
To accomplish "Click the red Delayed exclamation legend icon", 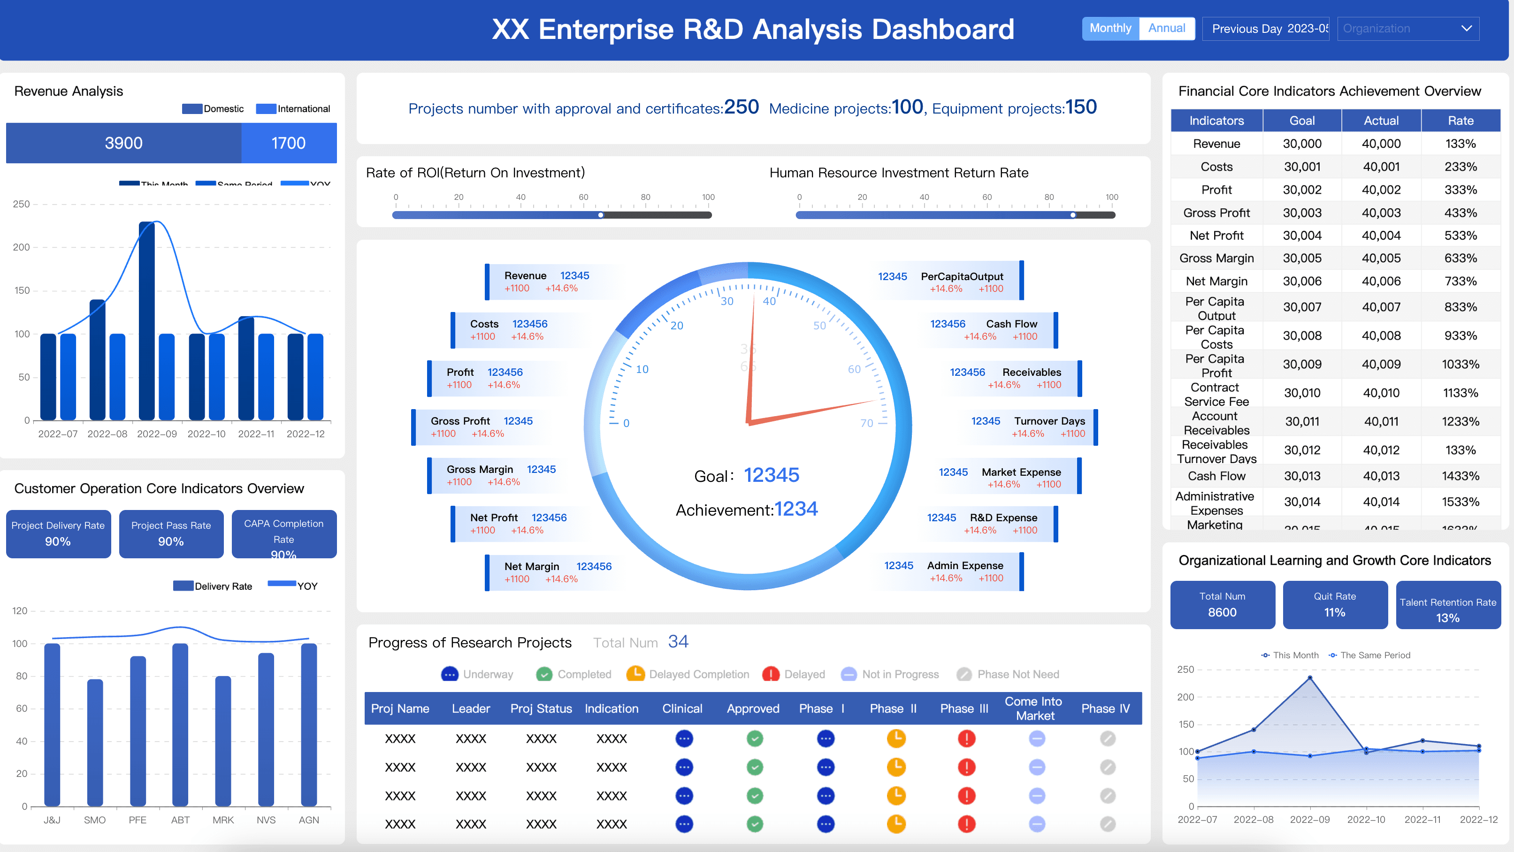I will (x=771, y=674).
